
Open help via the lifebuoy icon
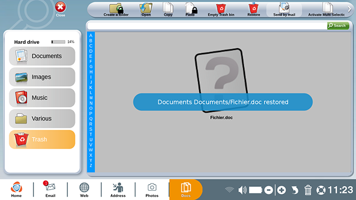(321, 190)
